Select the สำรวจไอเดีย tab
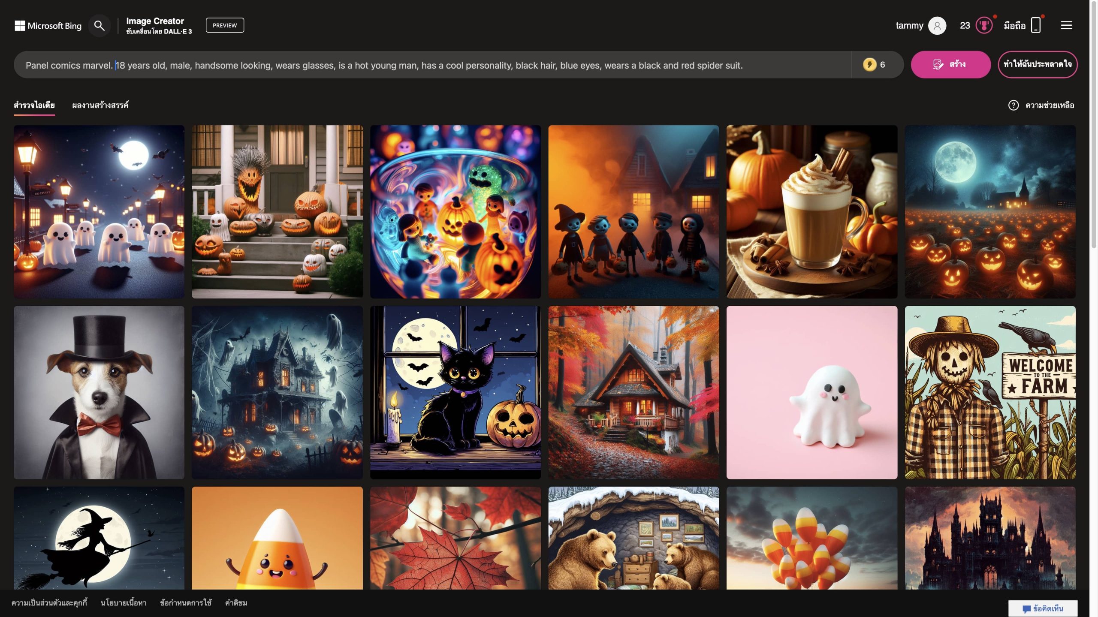This screenshot has width=1098, height=617. point(34,105)
